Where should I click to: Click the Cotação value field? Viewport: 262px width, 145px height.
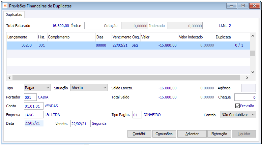pos(135,26)
